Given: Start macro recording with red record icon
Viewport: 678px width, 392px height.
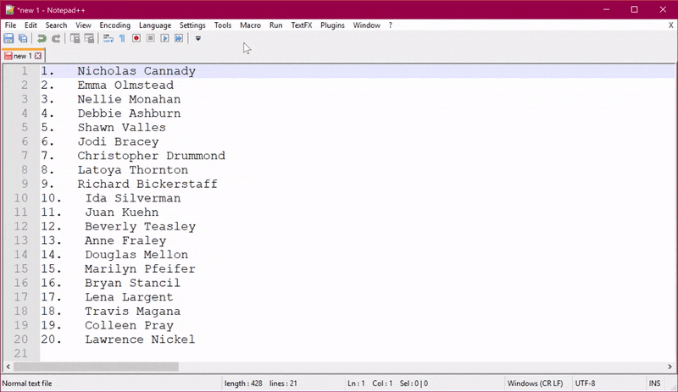Looking at the screenshot, I should click(136, 39).
